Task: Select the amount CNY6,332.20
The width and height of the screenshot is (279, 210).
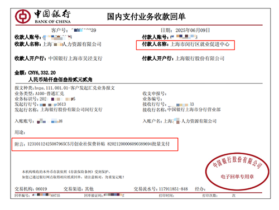Action: (42, 72)
